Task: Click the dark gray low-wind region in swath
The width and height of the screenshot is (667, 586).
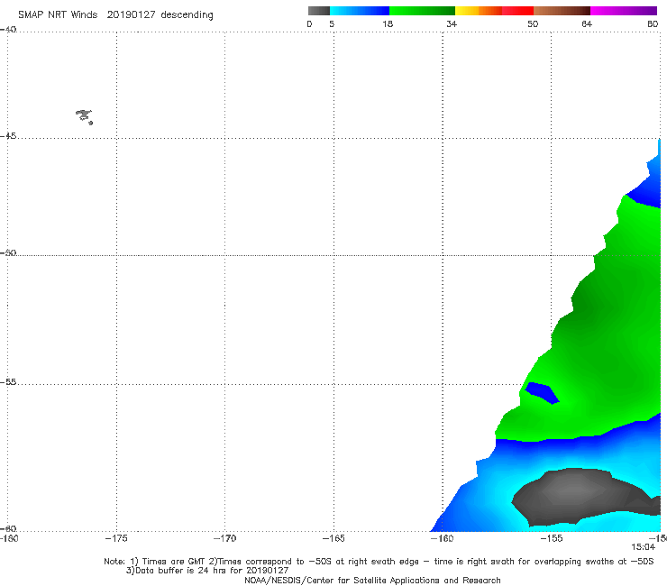Action: pos(585,496)
